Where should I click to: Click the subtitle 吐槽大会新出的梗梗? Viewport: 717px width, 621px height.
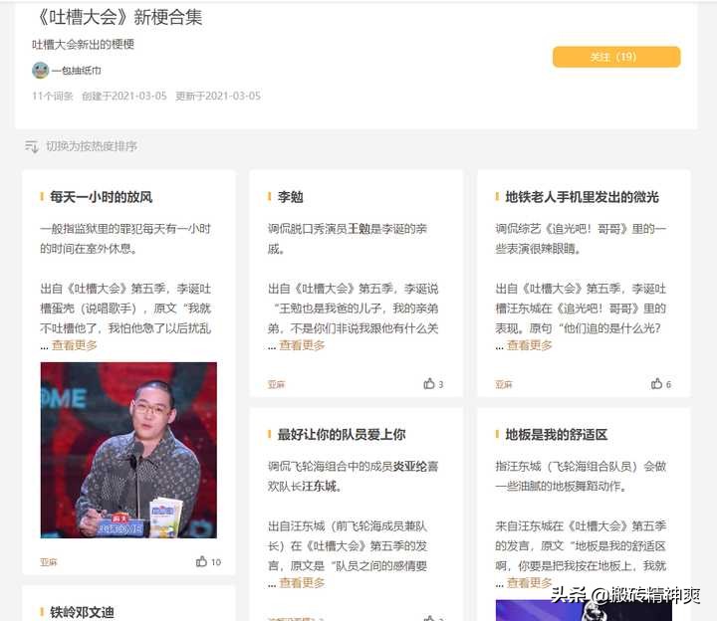pos(83,45)
